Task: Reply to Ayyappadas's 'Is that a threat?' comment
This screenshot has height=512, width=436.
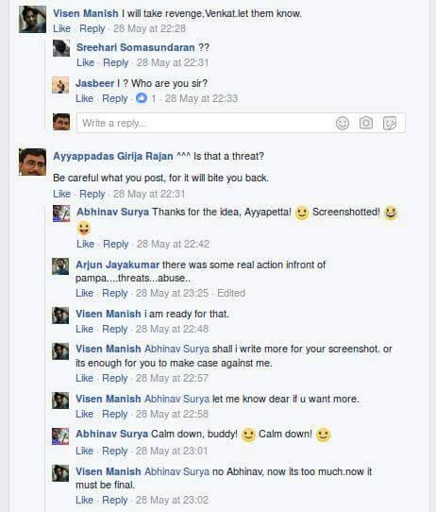Action: point(92,194)
